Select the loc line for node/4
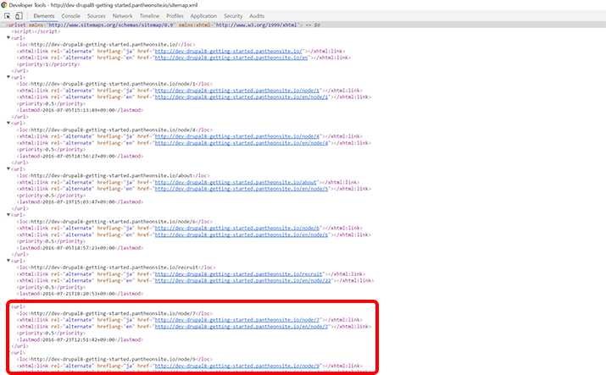Image resolution: width=606 pixels, height=375 pixels. [x=114, y=130]
